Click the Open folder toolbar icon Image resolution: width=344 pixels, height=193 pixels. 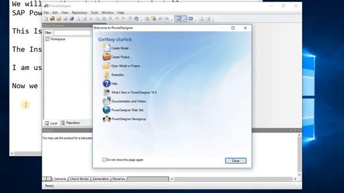click(59, 19)
